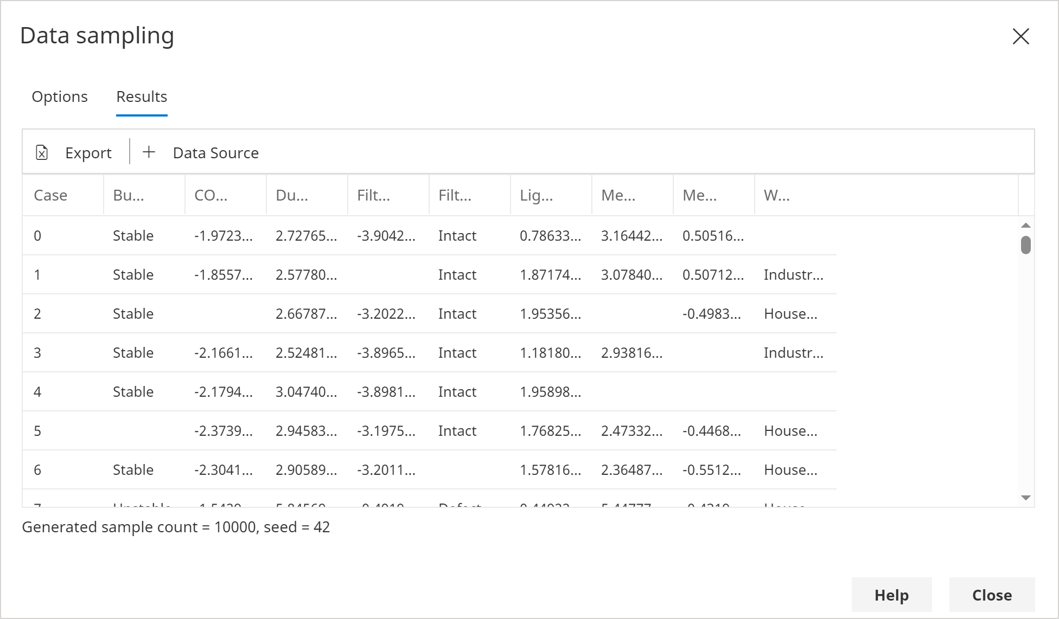Viewport: 1059px width, 619px height.
Task: Click the Add Data Source icon
Action: pos(148,152)
